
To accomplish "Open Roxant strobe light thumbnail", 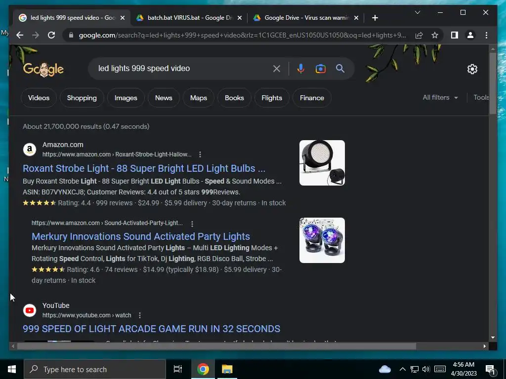I will 322,163.
